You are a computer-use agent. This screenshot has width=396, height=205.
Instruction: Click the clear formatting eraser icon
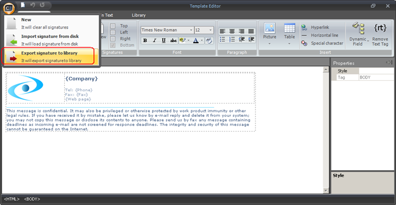[209, 40]
